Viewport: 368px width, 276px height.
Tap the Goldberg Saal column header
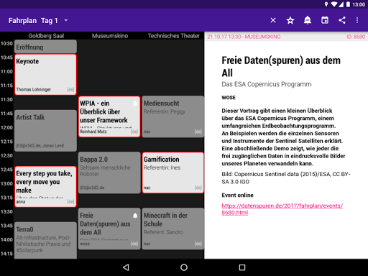[46, 36]
